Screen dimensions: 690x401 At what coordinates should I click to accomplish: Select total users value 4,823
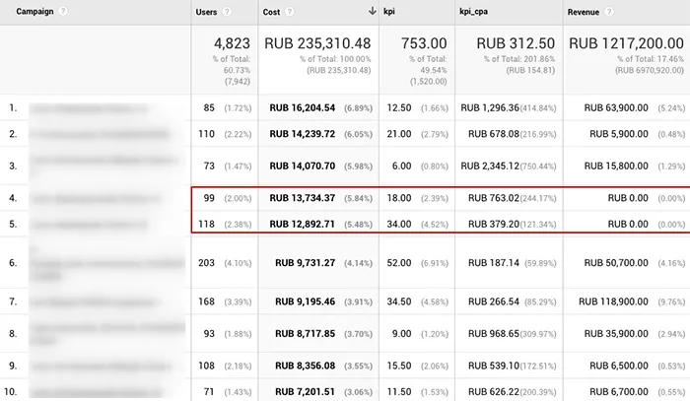coord(232,43)
